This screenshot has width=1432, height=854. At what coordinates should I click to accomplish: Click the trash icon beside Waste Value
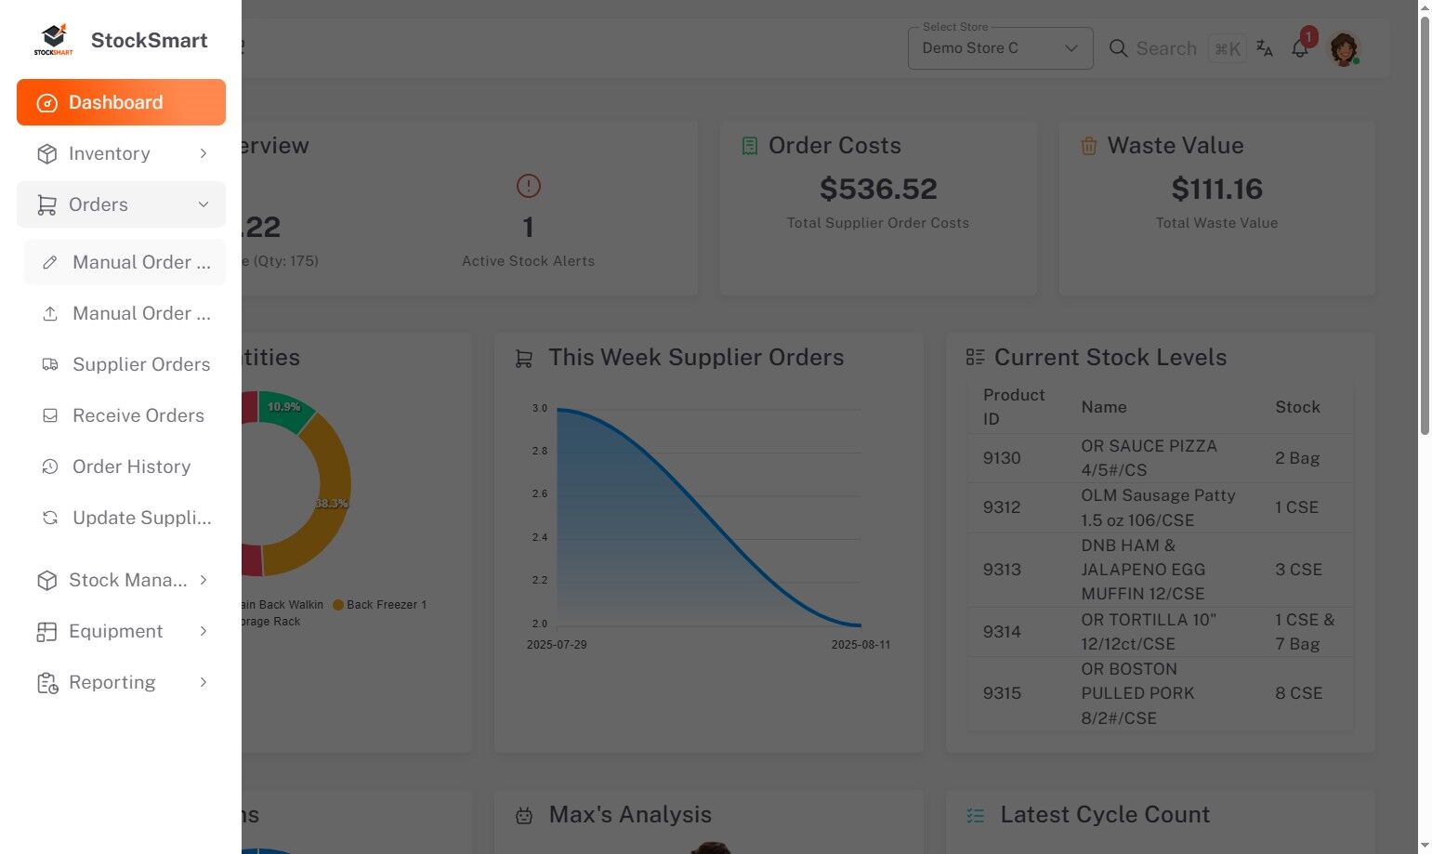point(1089,146)
